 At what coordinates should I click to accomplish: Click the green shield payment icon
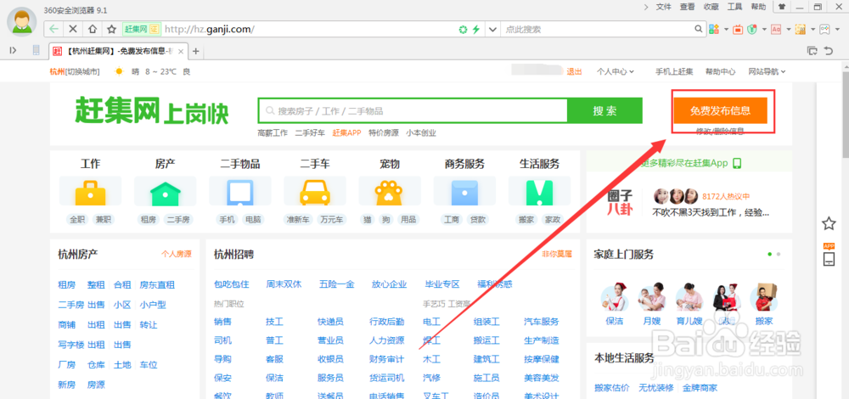751,29
